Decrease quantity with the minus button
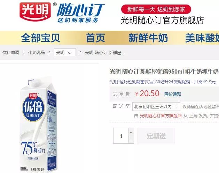The image size is (219, 173). (x=131, y=140)
